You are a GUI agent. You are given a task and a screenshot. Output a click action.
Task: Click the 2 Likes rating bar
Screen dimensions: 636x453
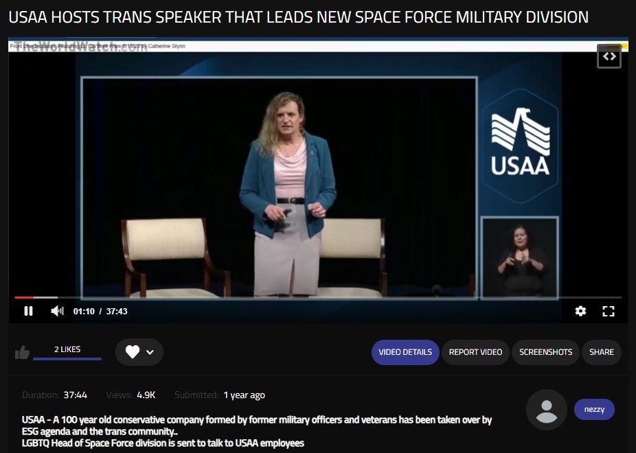click(67, 353)
